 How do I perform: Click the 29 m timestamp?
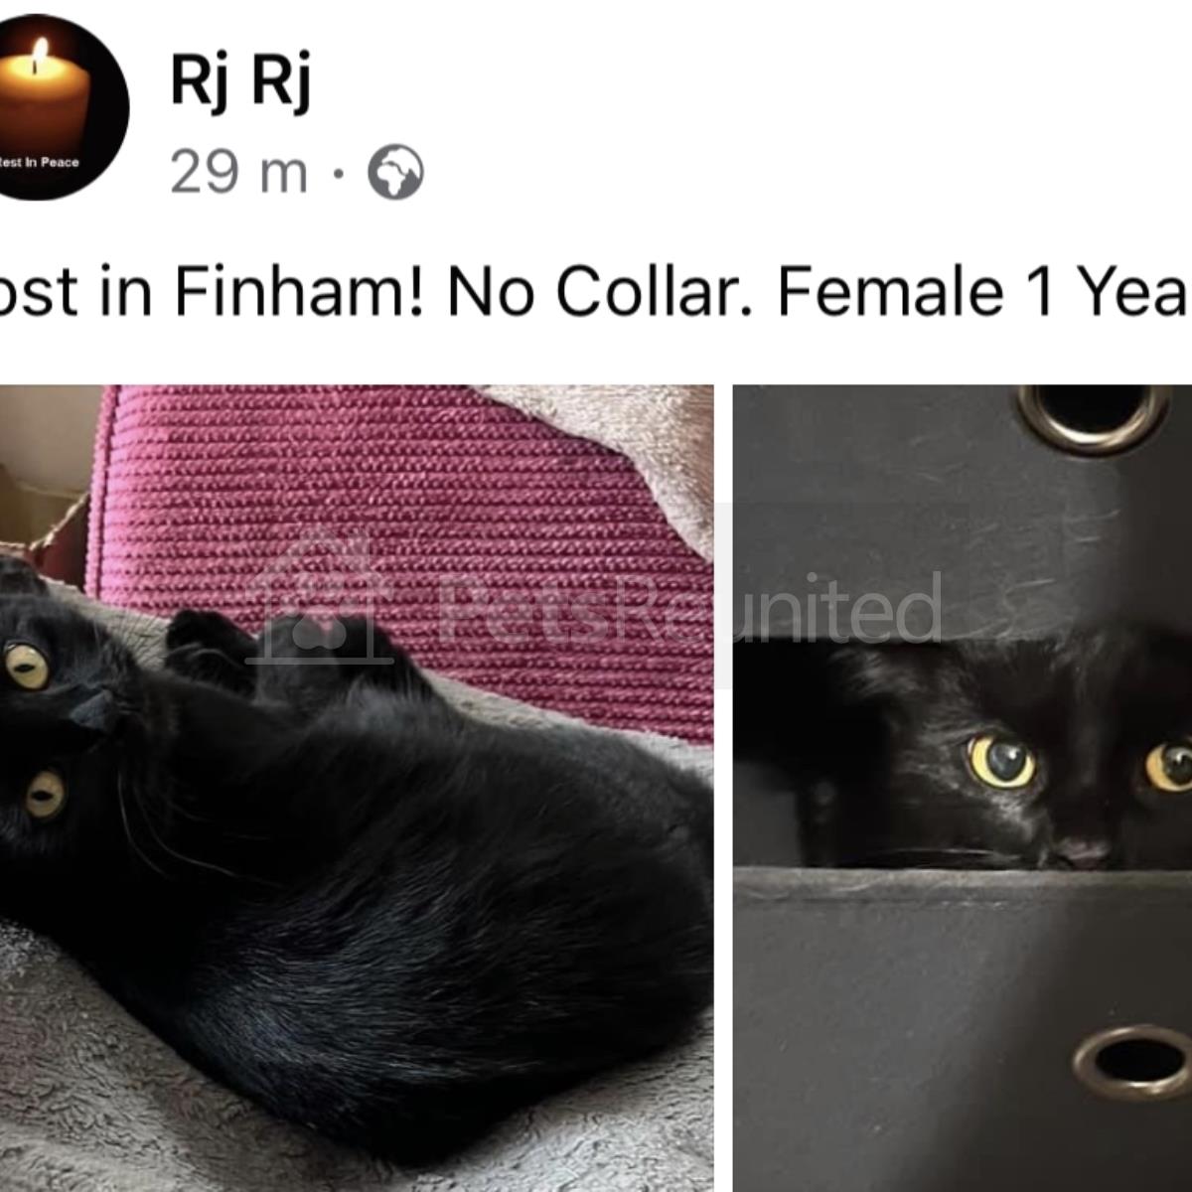238,173
